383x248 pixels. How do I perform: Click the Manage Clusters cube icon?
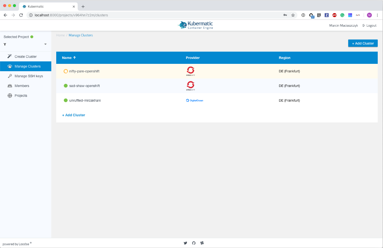click(10, 66)
